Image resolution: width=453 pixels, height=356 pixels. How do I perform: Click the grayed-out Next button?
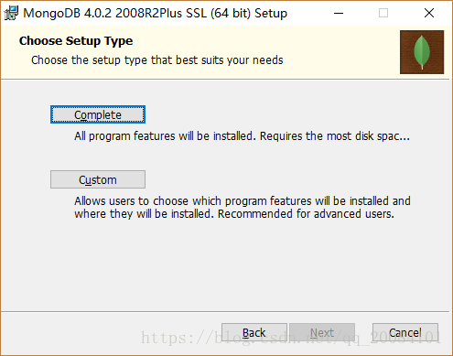(x=322, y=332)
